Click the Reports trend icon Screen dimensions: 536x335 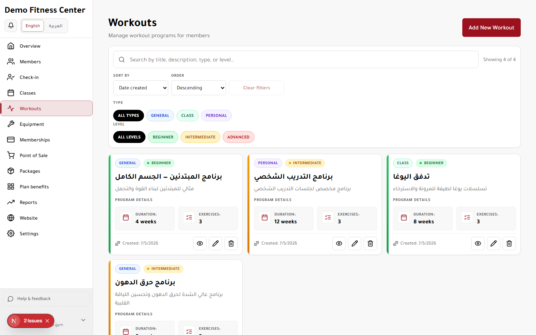(11, 202)
